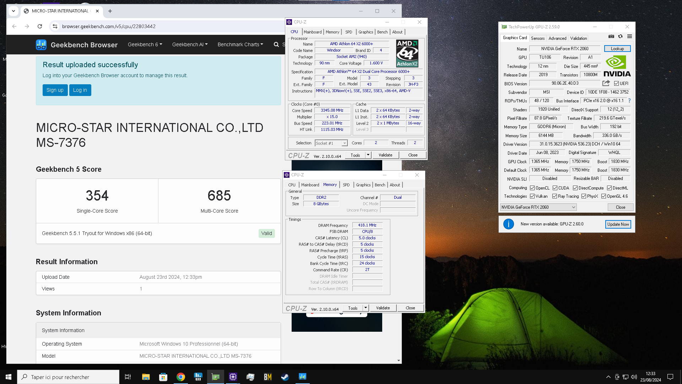Image resolution: width=682 pixels, height=384 pixels.
Task: Click the NVIDIA logo in GPU-Z
Action: click(x=617, y=66)
